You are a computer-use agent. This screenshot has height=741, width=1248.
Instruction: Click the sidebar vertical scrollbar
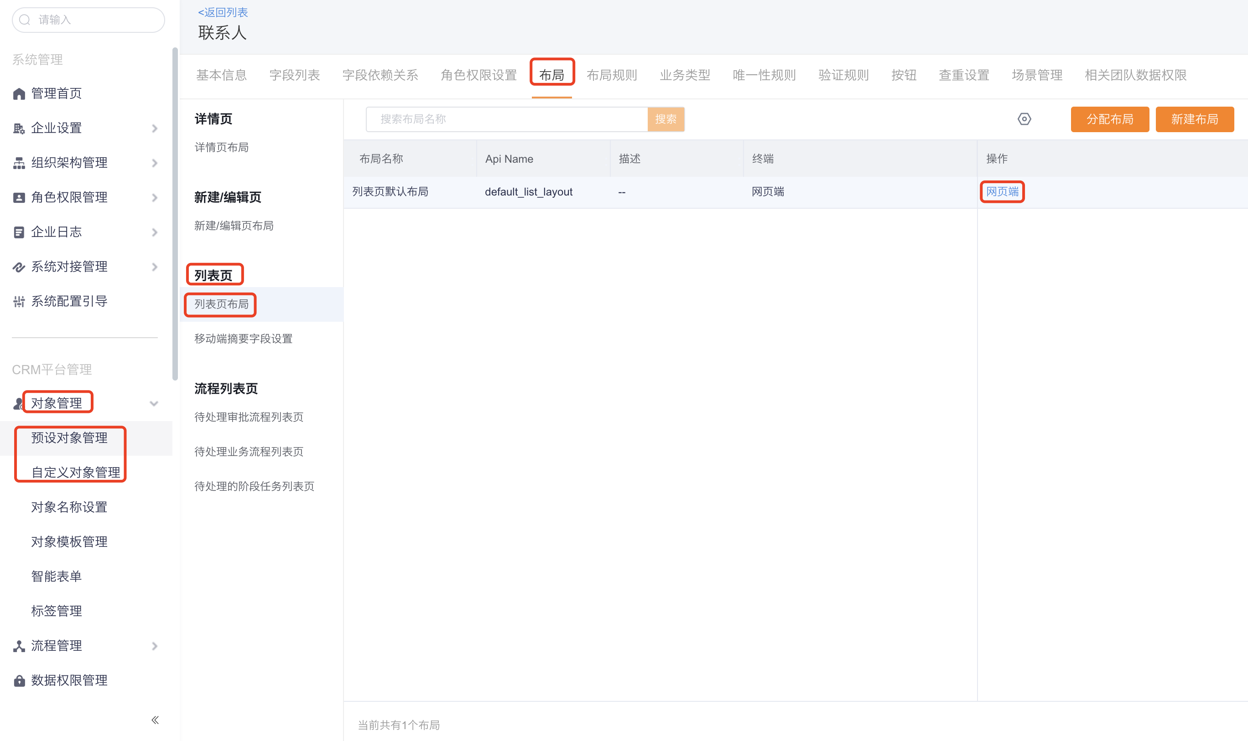point(175,214)
